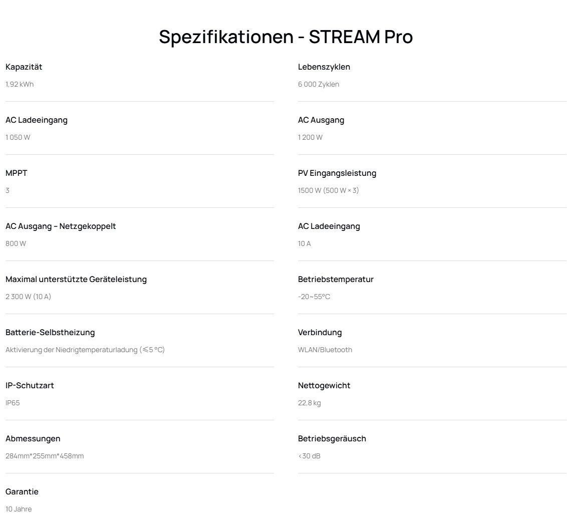The image size is (567, 519).
Task: Click the Betriebstemperatur label
Action: point(336,279)
